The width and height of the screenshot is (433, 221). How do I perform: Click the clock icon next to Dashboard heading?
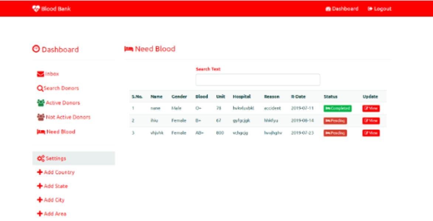coord(37,49)
